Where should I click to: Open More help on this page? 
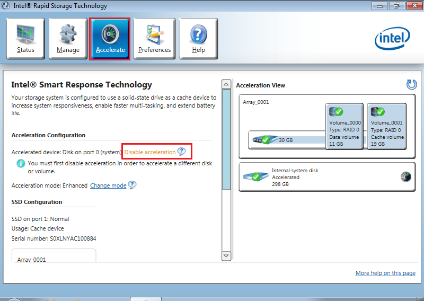point(385,273)
